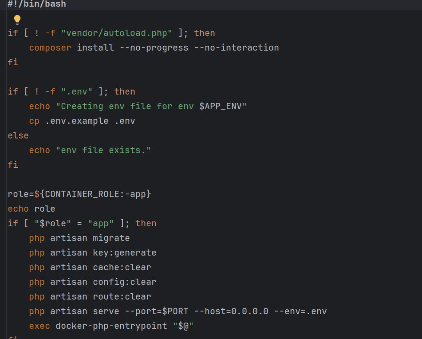
Task: Click the "--host=0.0.0.0" option
Action: click(231, 311)
